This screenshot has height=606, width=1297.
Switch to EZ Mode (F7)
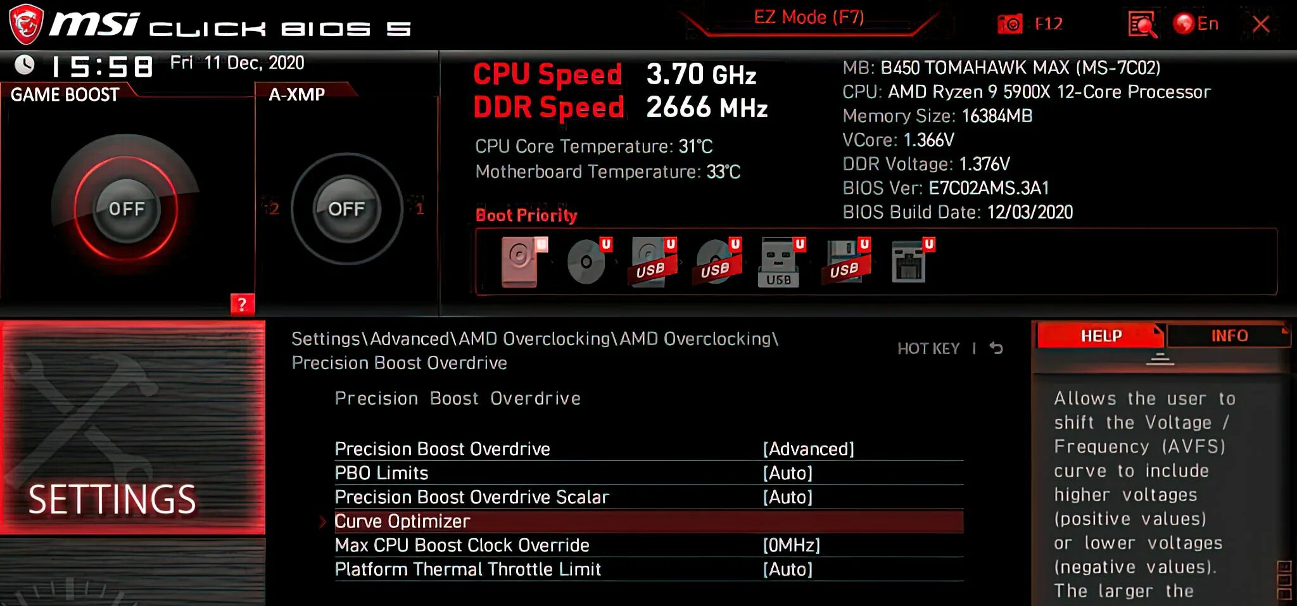coord(809,17)
